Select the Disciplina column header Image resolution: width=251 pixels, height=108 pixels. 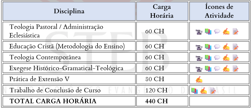69,11
